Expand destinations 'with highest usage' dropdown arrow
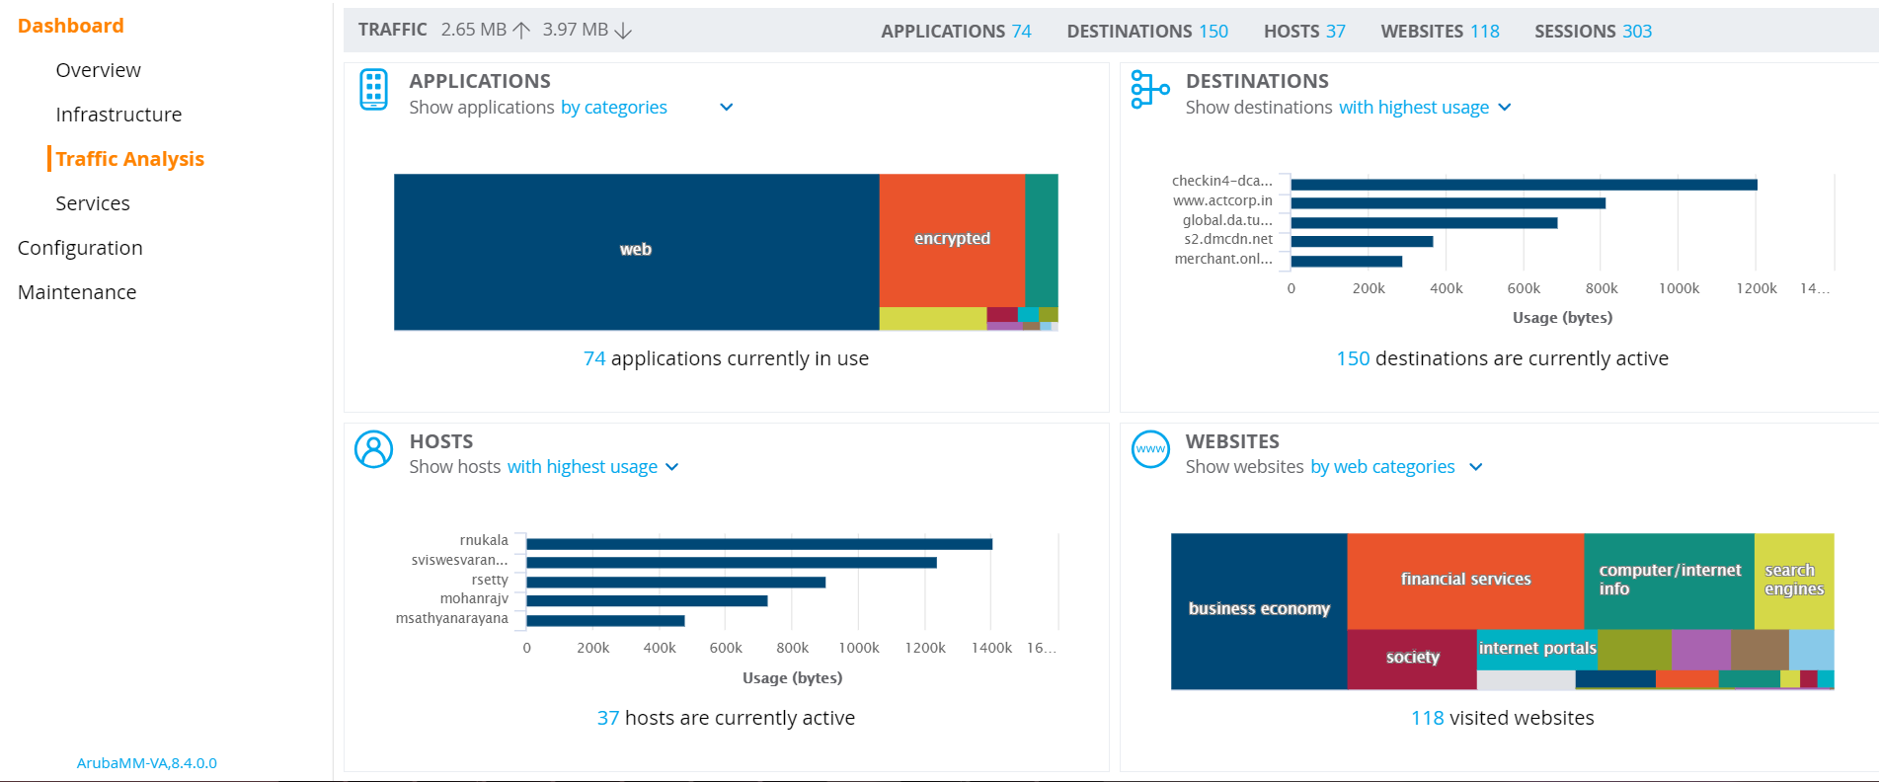 click(x=1505, y=108)
